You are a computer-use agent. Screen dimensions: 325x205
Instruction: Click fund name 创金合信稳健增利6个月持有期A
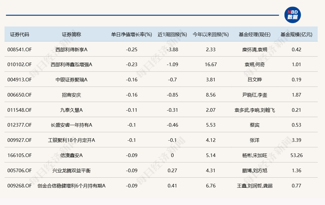[x=71, y=186]
